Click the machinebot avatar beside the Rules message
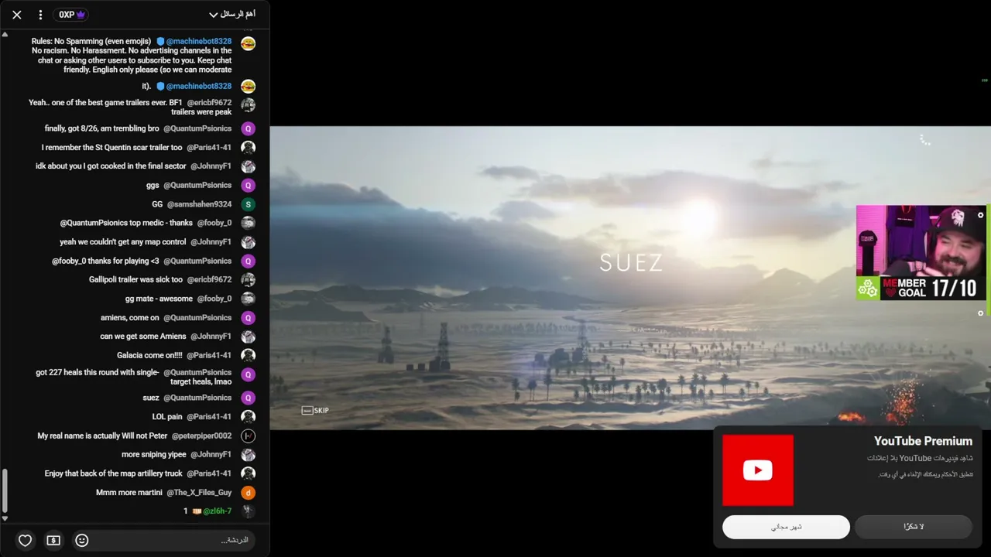Screen dimensions: 991x557 coord(248,43)
